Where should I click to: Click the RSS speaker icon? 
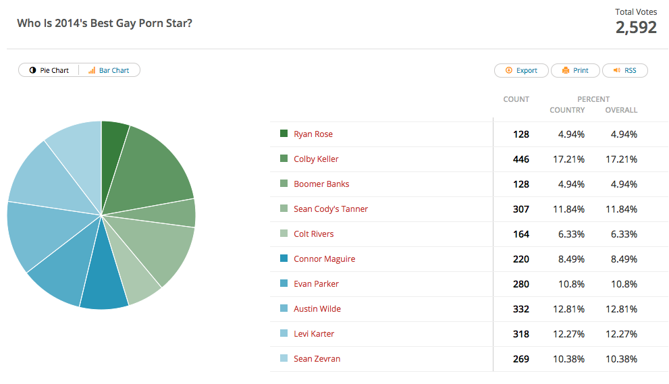pyautogui.click(x=617, y=70)
